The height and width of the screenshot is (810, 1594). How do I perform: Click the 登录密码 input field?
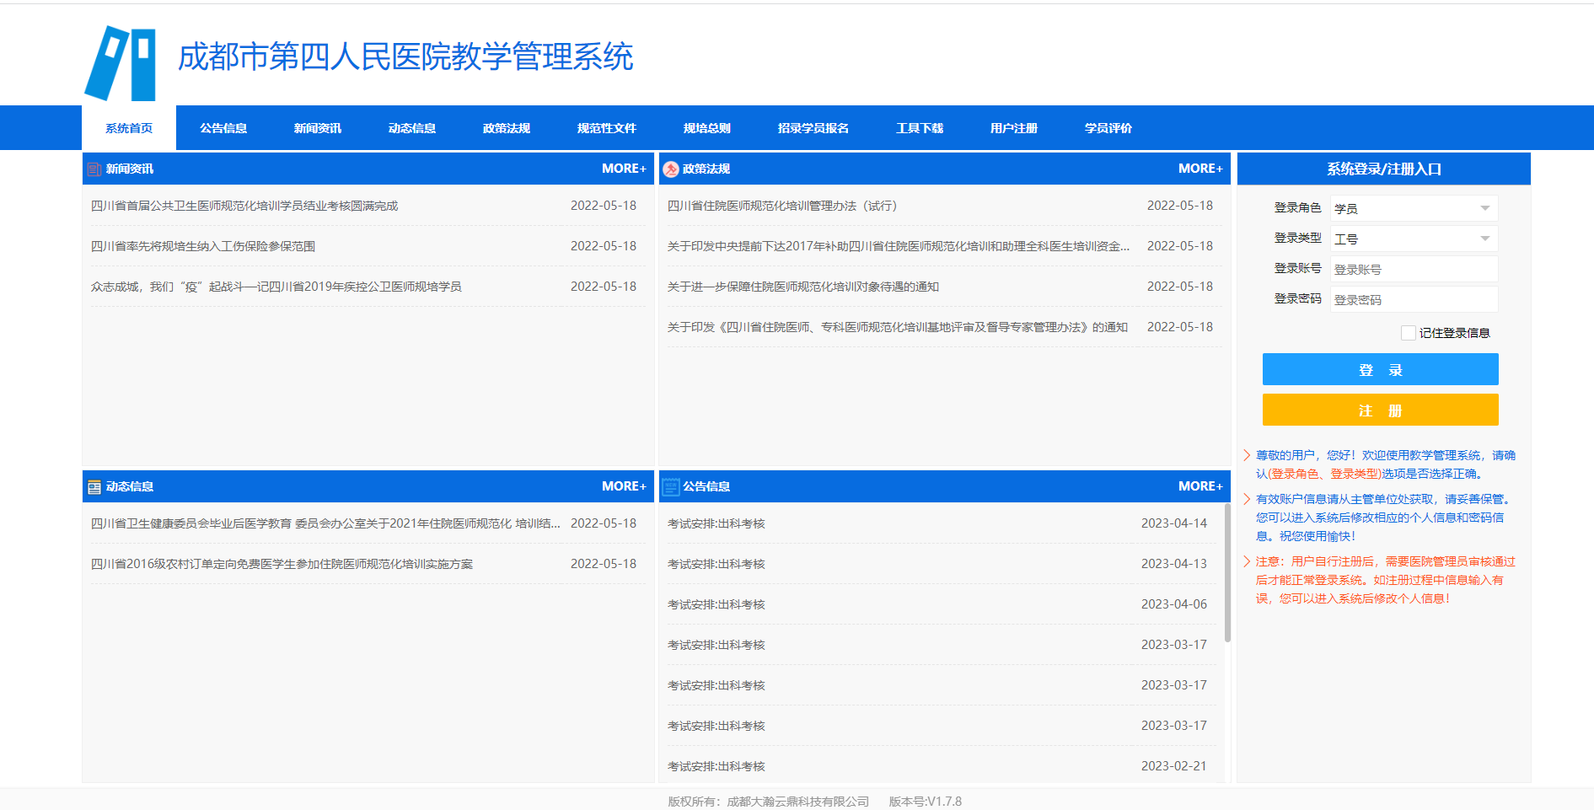coord(1414,300)
